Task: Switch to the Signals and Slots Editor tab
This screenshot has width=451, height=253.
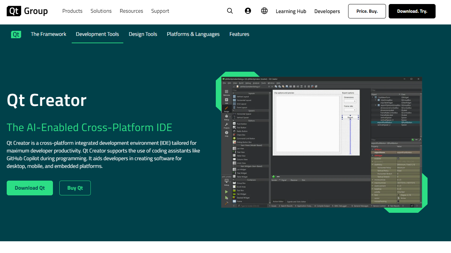Action: coord(297,202)
